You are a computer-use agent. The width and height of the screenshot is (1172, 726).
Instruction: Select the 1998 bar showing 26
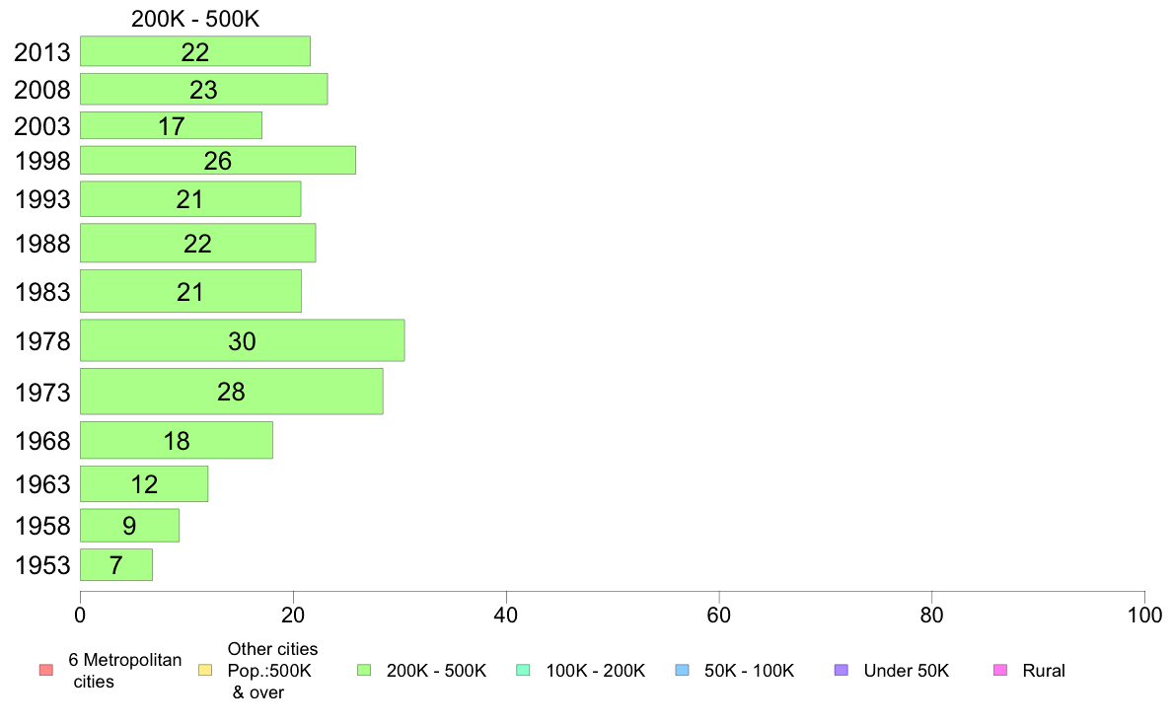click(x=217, y=160)
